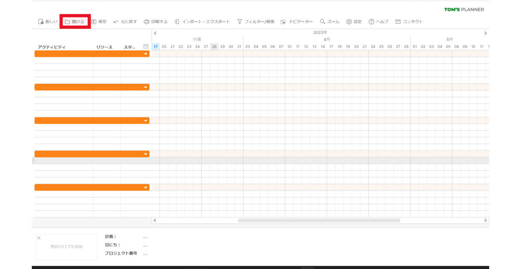Expand the bottom orange group row
Screen dimensions: 523x269
tap(145, 187)
